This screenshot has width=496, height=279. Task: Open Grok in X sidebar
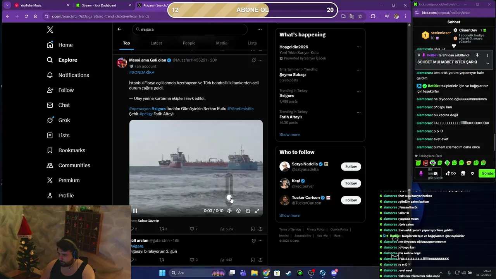coord(59,120)
